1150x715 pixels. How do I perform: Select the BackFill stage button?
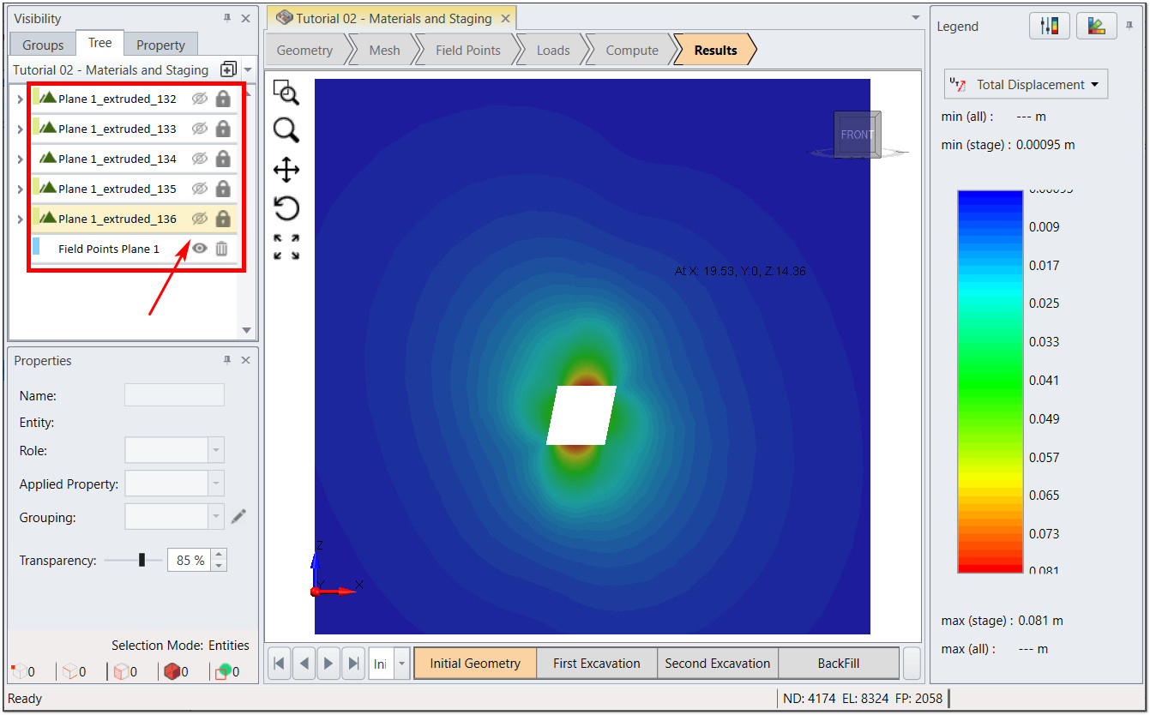tap(838, 664)
